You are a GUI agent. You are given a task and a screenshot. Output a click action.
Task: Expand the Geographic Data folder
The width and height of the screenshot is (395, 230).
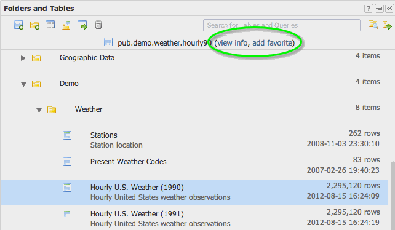23,58
